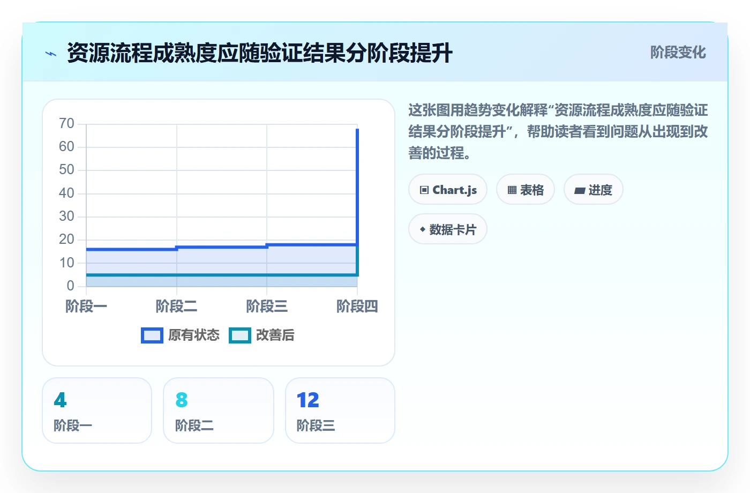Click the 40 y-axis value
Image resolution: width=750 pixels, height=493 pixels.
click(66, 193)
